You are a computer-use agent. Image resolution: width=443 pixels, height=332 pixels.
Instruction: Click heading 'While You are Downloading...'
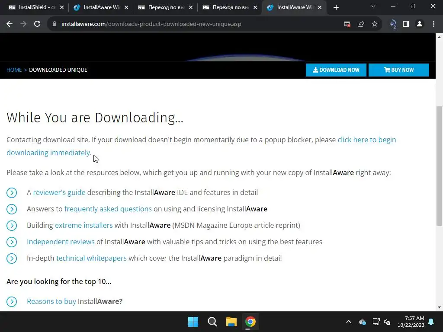(x=95, y=118)
